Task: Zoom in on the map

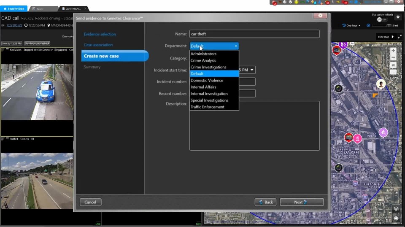Action: (x=393, y=51)
